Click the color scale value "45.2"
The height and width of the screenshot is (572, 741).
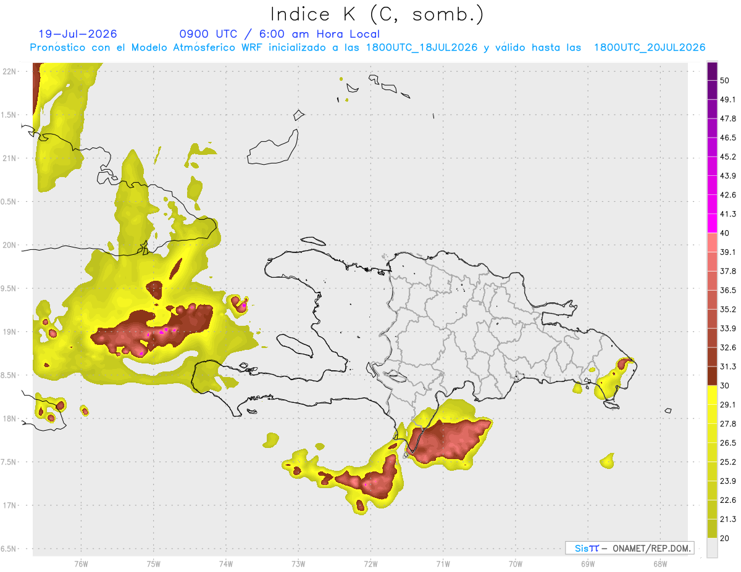coord(728,157)
